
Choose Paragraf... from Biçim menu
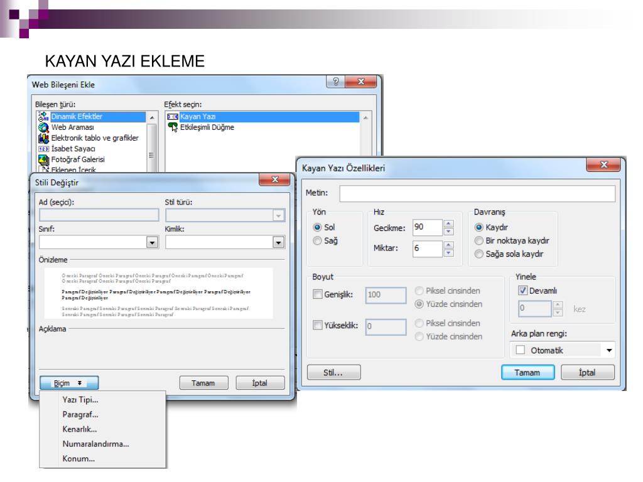[x=80, y=414]
